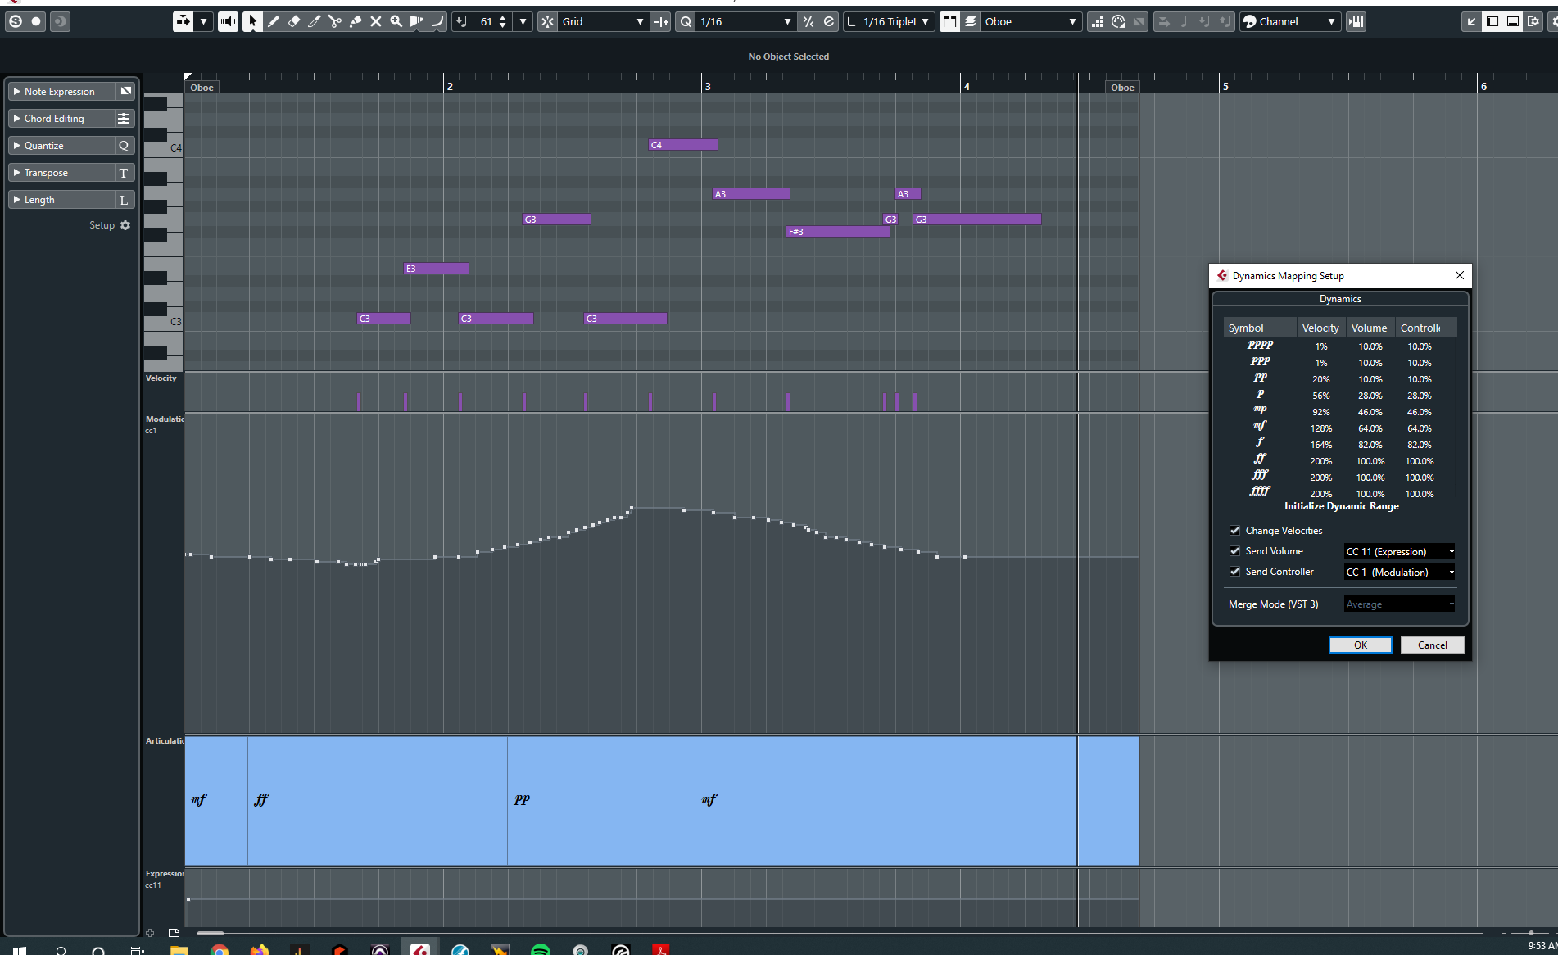This screenshot has height=955, width=1558.
Task: Open the 1/16 quantize preset dropdown
Action: click(745, 21)
